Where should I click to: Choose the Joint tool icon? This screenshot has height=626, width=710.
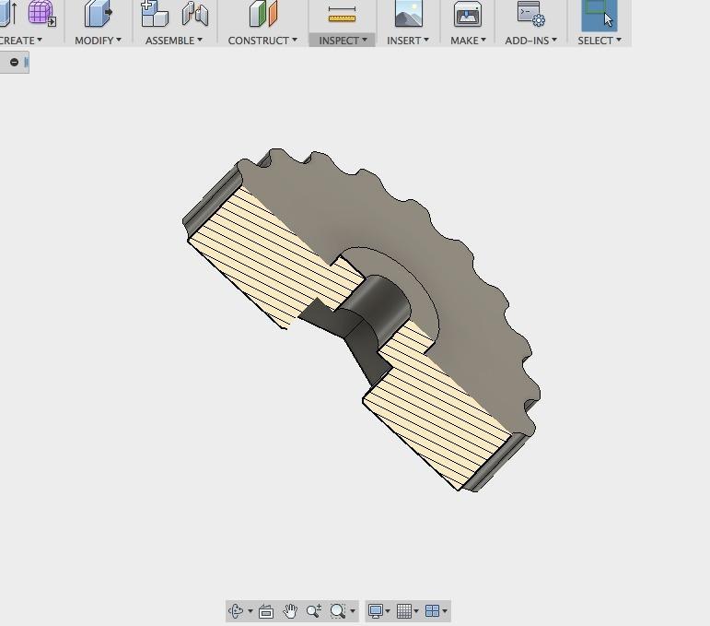[x=194, y=14]
